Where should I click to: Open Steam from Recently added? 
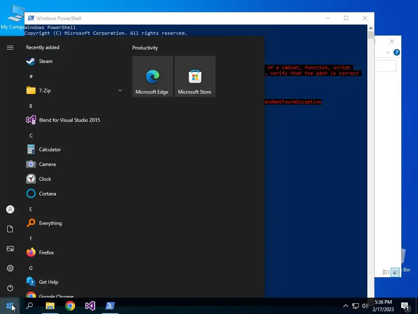pyautogui.click(x=74, y=61)
